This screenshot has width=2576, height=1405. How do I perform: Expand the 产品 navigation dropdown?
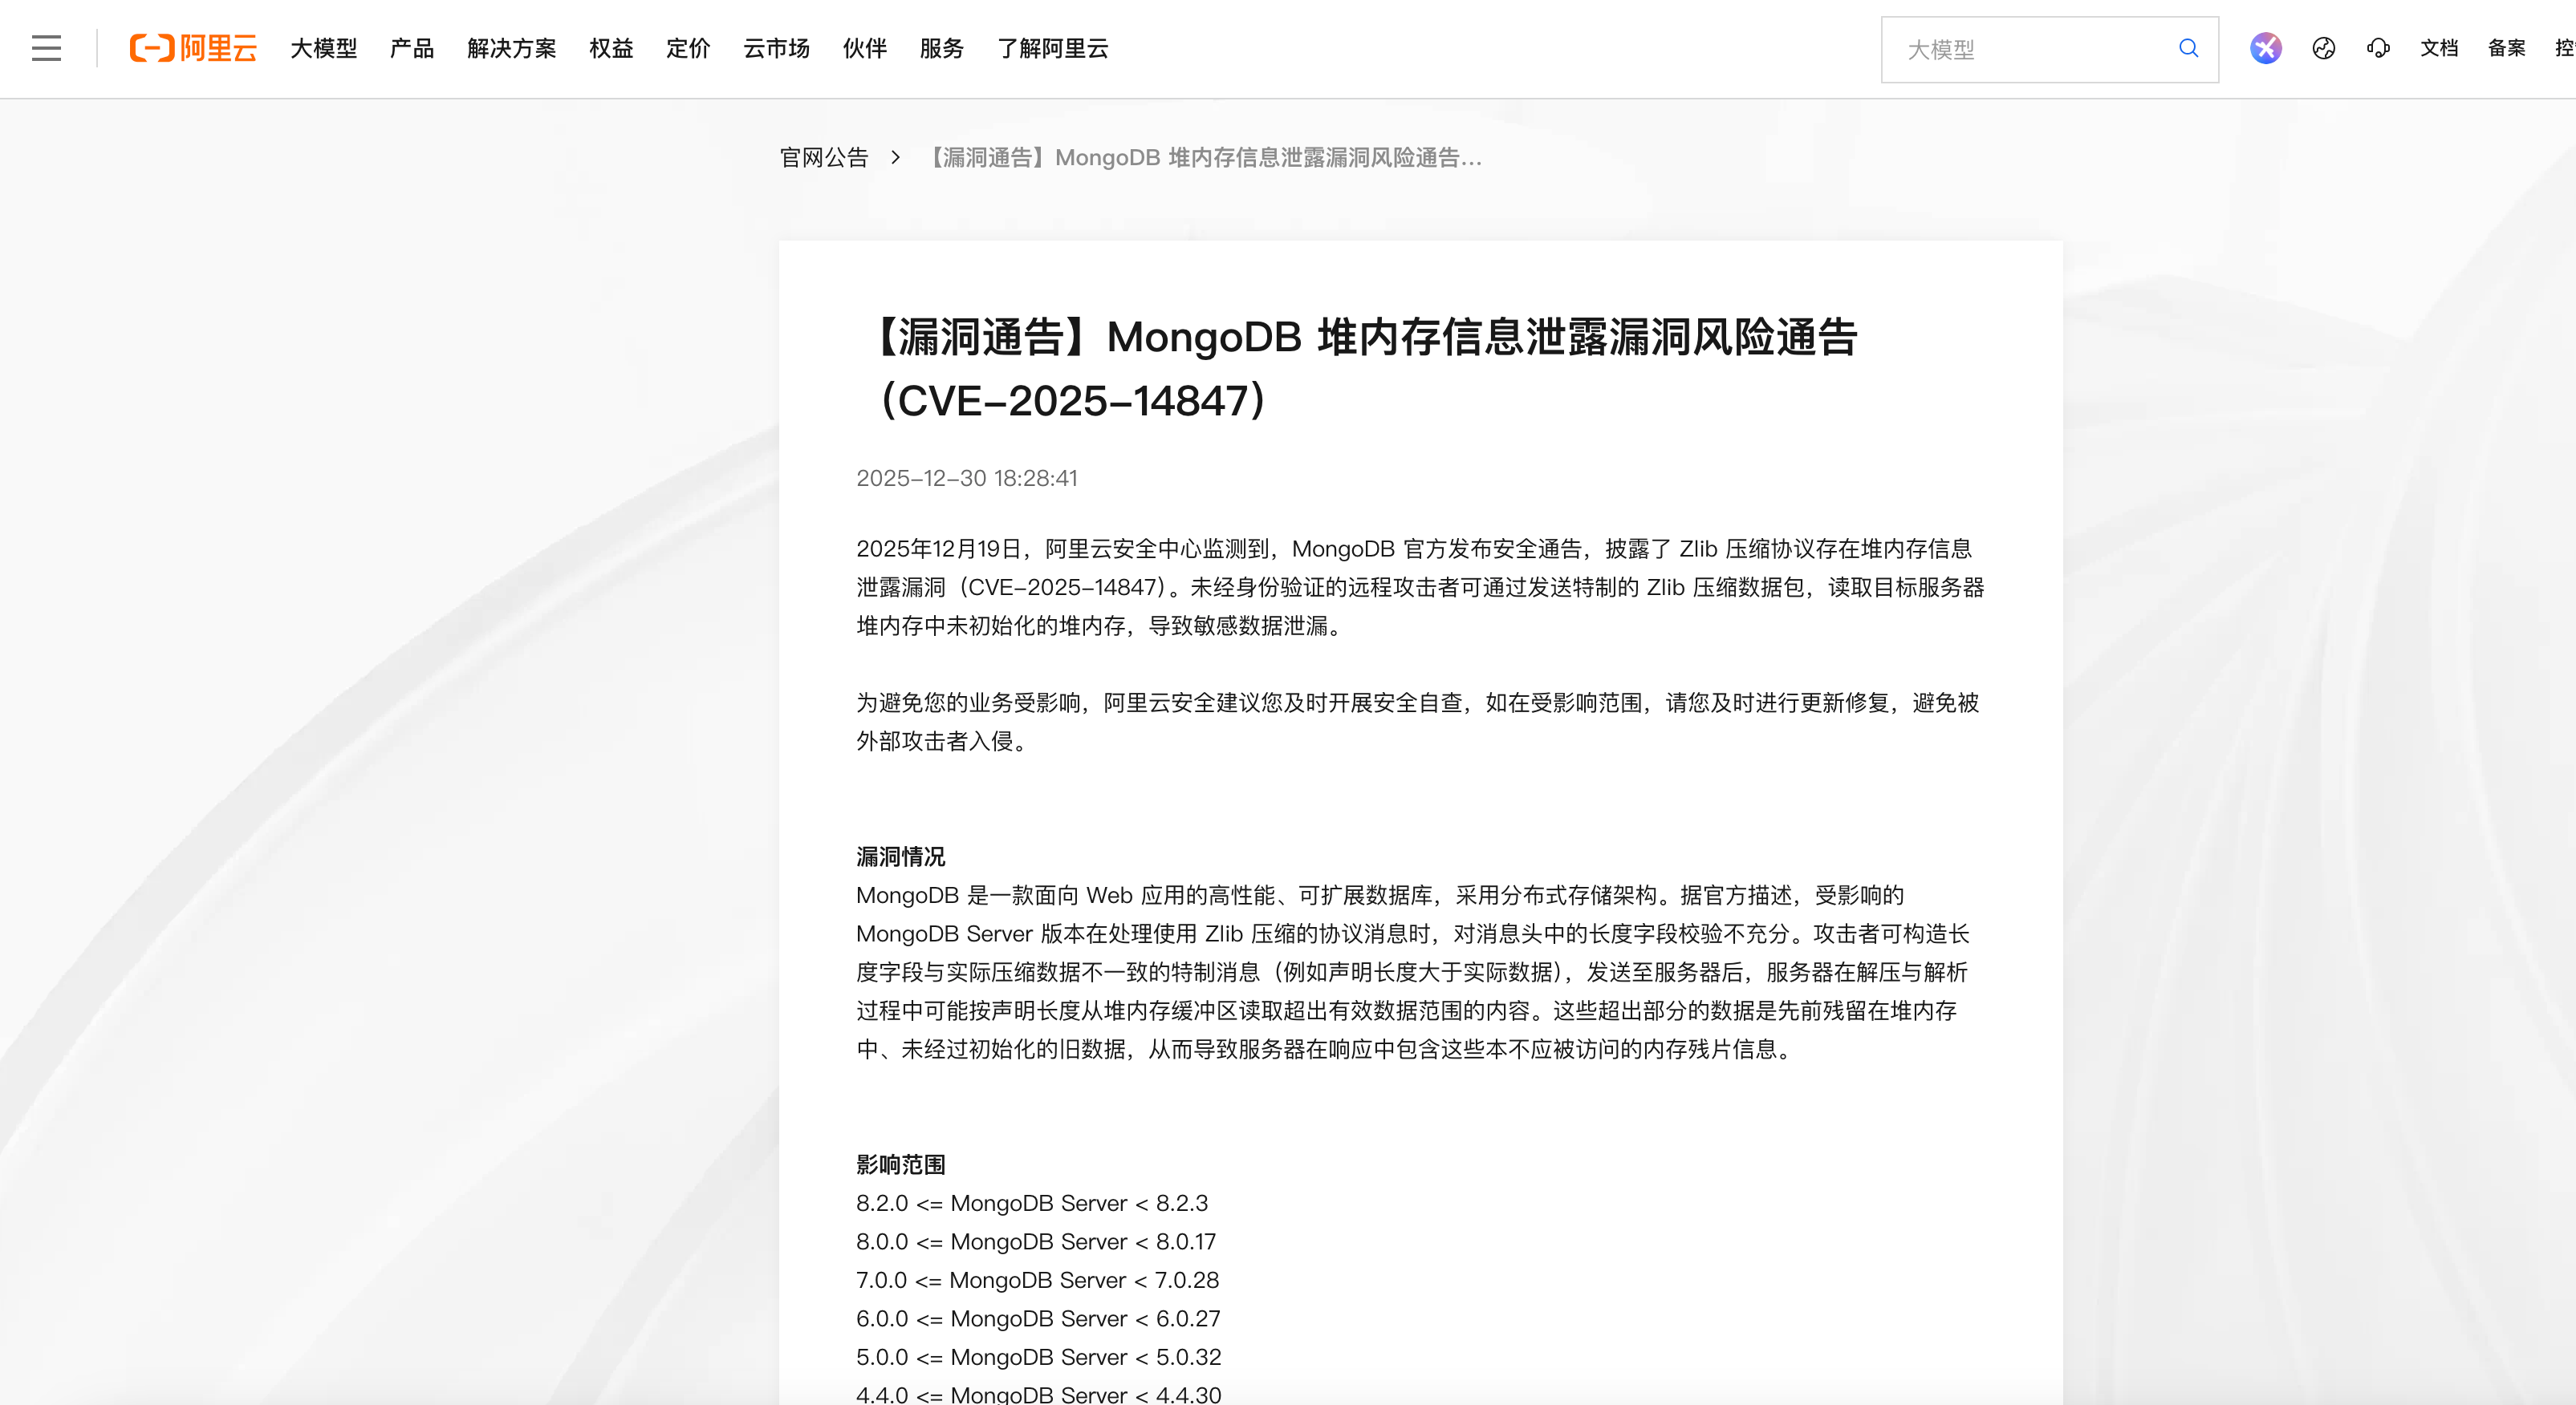click(x=411, y=48)
